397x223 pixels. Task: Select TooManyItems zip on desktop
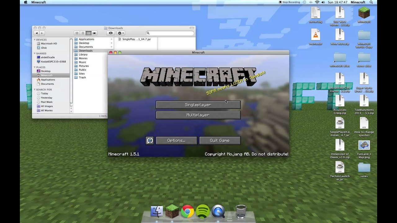coord(364,105)
